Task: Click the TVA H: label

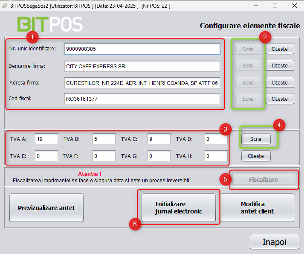Action: [x=184, y=156]
